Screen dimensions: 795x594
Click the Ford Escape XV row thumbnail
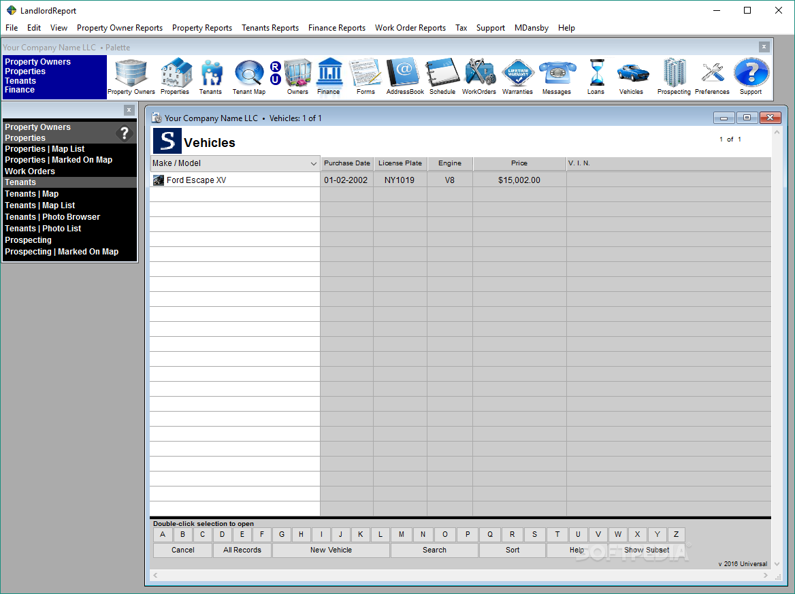pyautogui.click(x=159, y=180)
